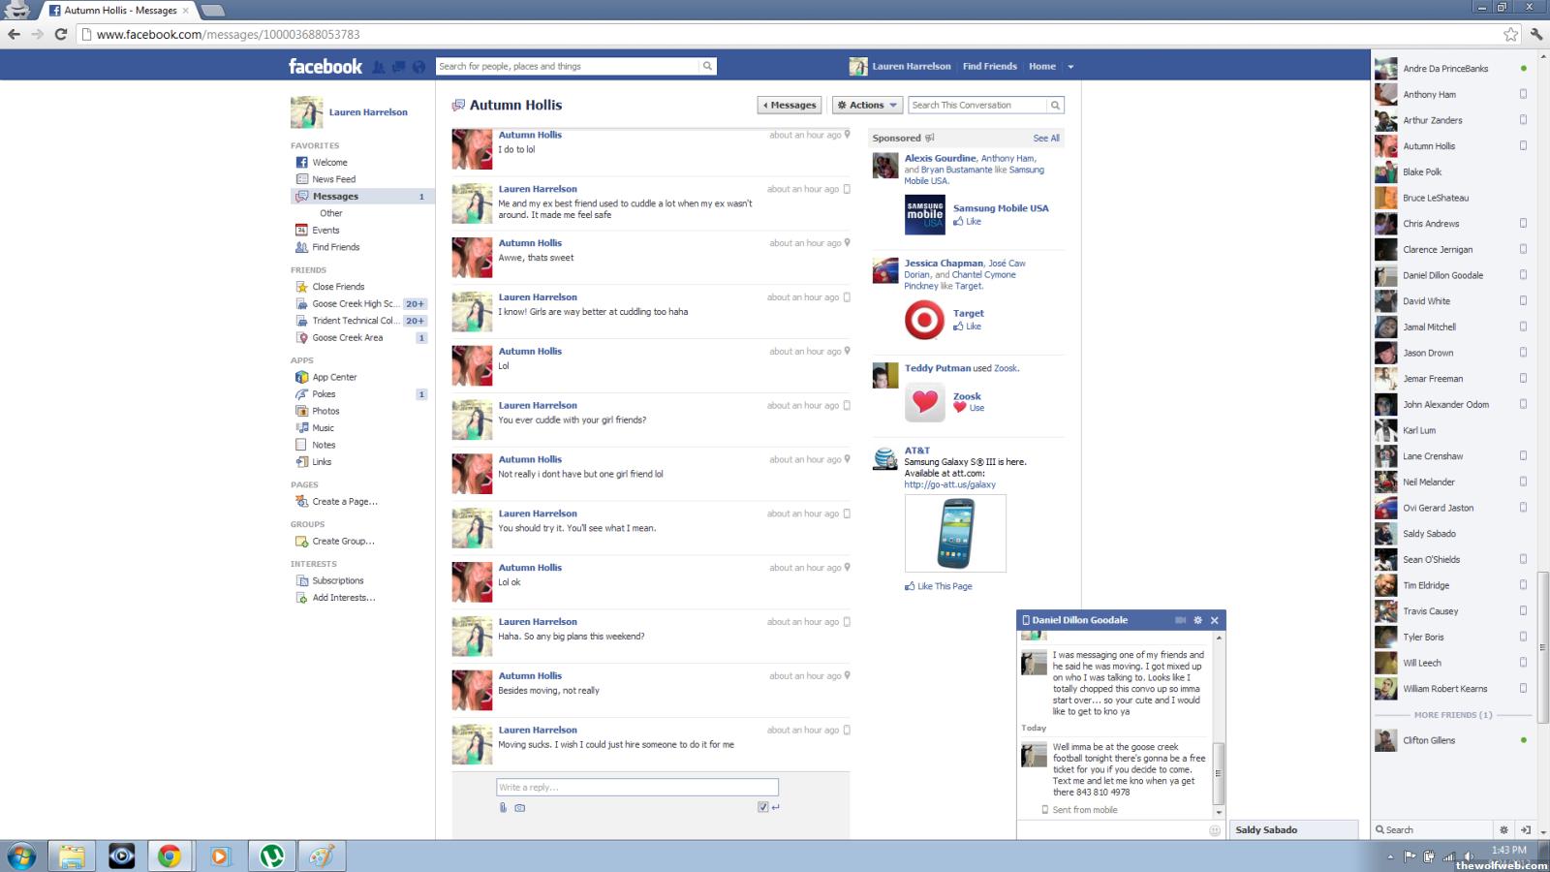Click the camera icon to add photo
This screenshot has width=1550, height=872.
coord(520,807)
